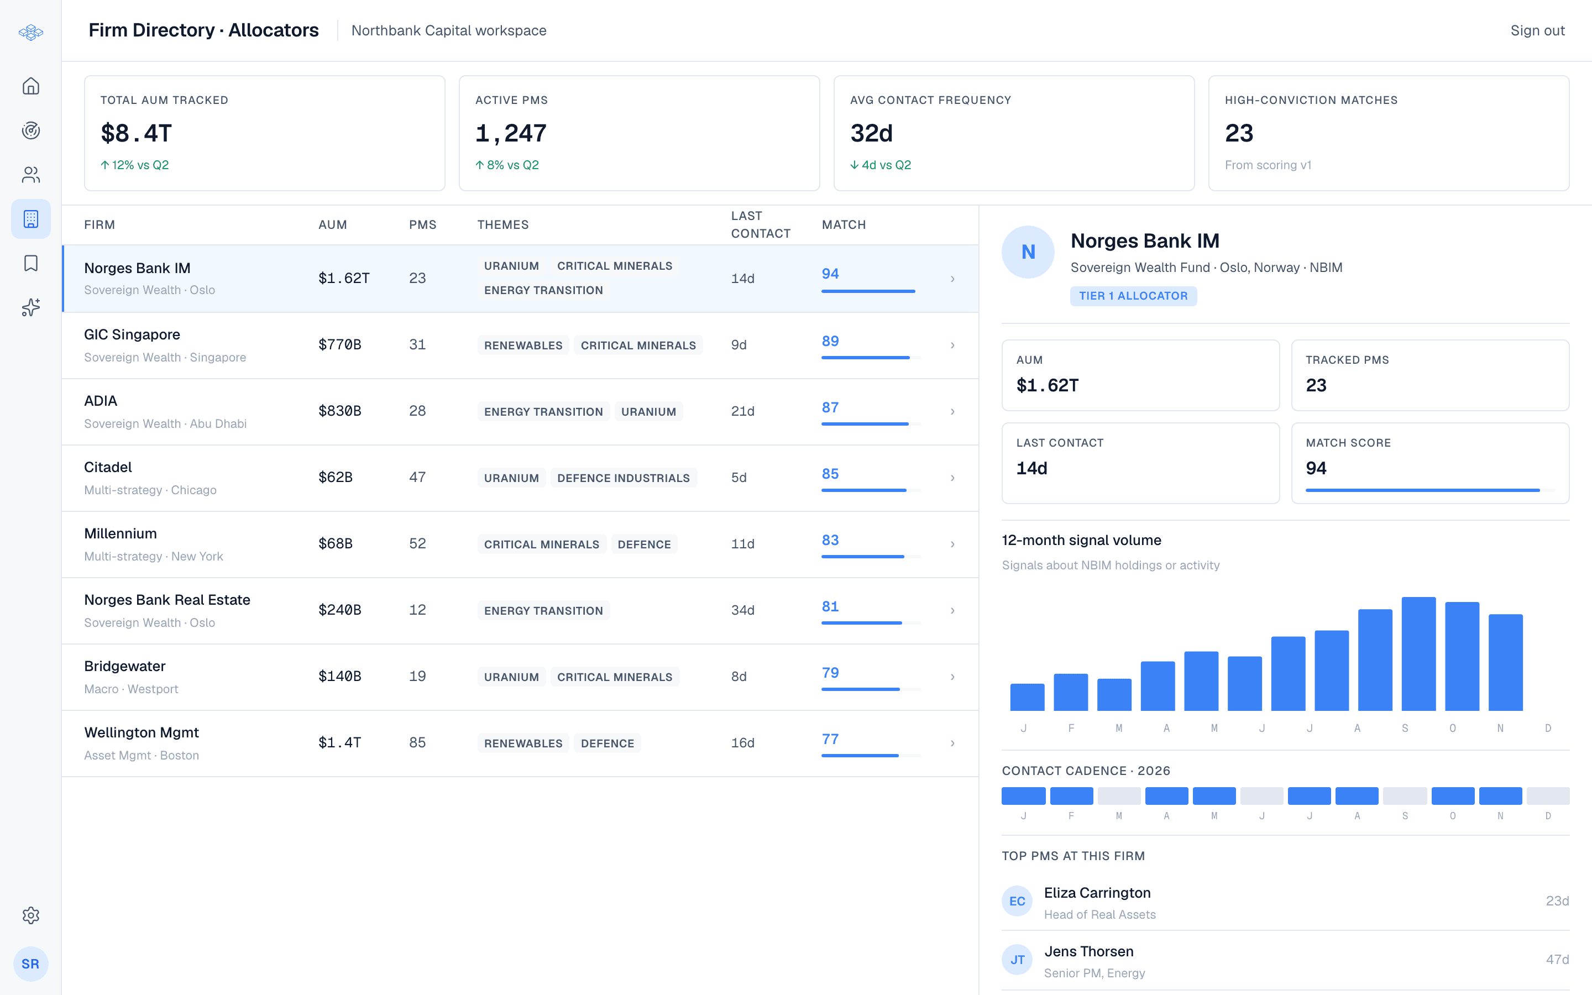Sort by the THEMES column header
The width and height of the screenshot is (1592, 995).
(503, 225)
